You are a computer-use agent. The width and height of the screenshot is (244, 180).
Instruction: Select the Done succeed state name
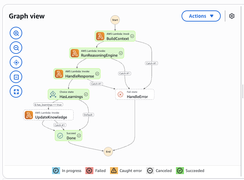point(71,138)
